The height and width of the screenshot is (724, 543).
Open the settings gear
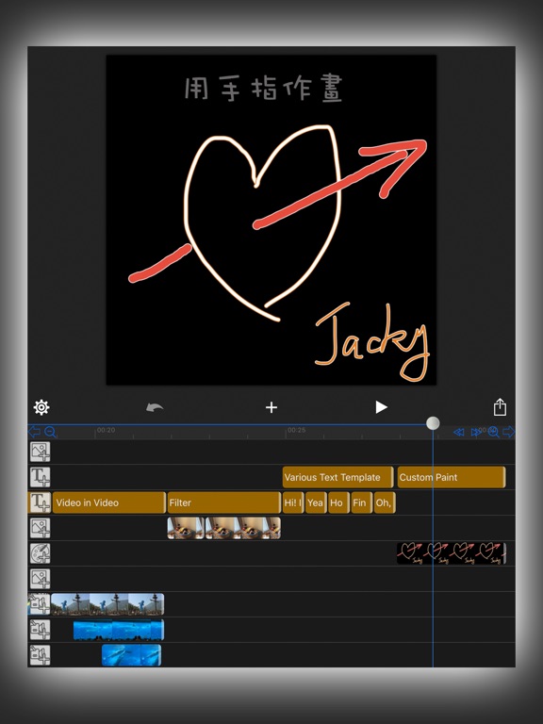(41, 407)
